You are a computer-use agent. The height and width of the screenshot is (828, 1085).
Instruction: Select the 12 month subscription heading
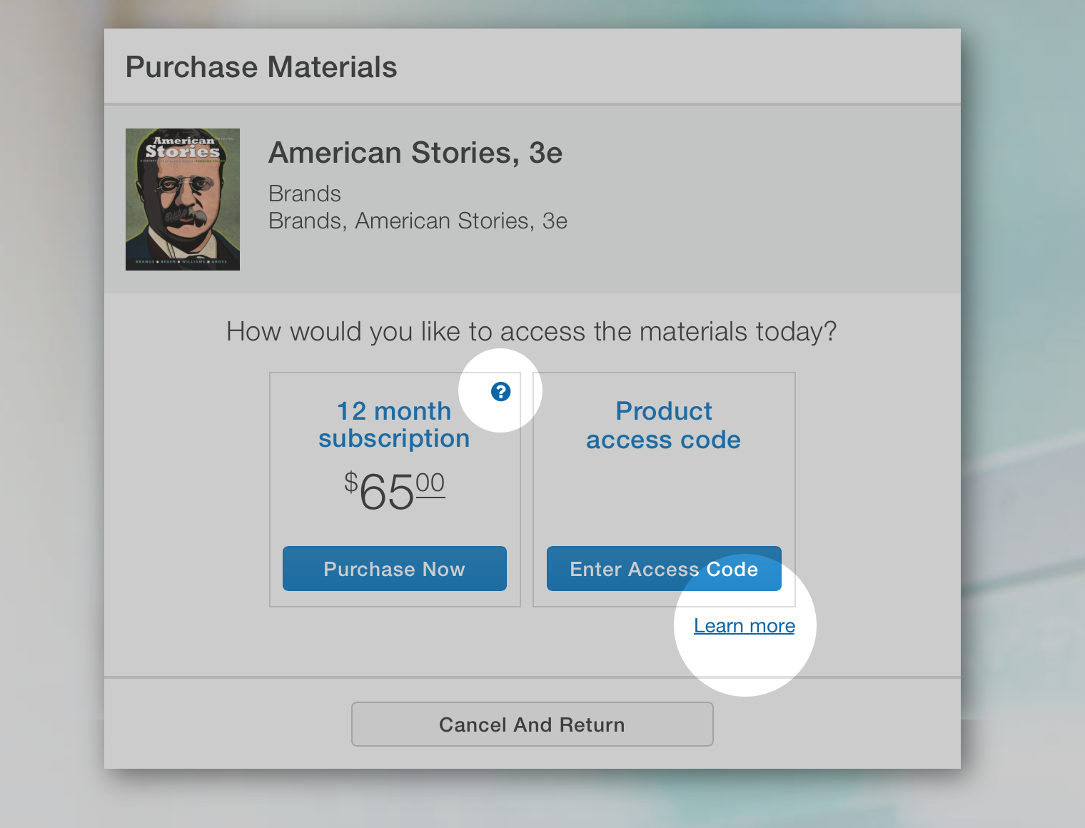click(394, 425)
